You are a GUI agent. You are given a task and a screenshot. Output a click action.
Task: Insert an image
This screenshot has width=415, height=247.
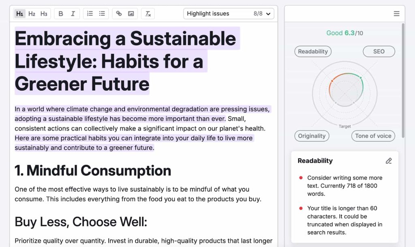[x=131, y=14]
